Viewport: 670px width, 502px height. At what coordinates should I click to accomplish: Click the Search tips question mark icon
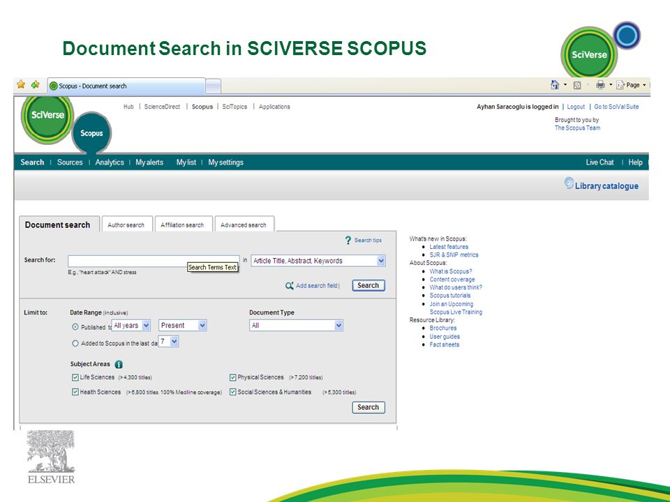coord(348,241)
